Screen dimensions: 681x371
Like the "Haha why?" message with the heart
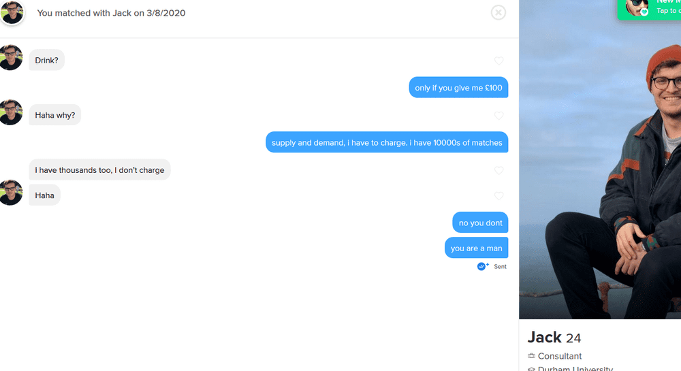498,116
